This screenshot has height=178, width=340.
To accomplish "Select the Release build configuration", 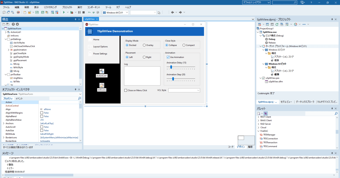I will coord(272,43).
